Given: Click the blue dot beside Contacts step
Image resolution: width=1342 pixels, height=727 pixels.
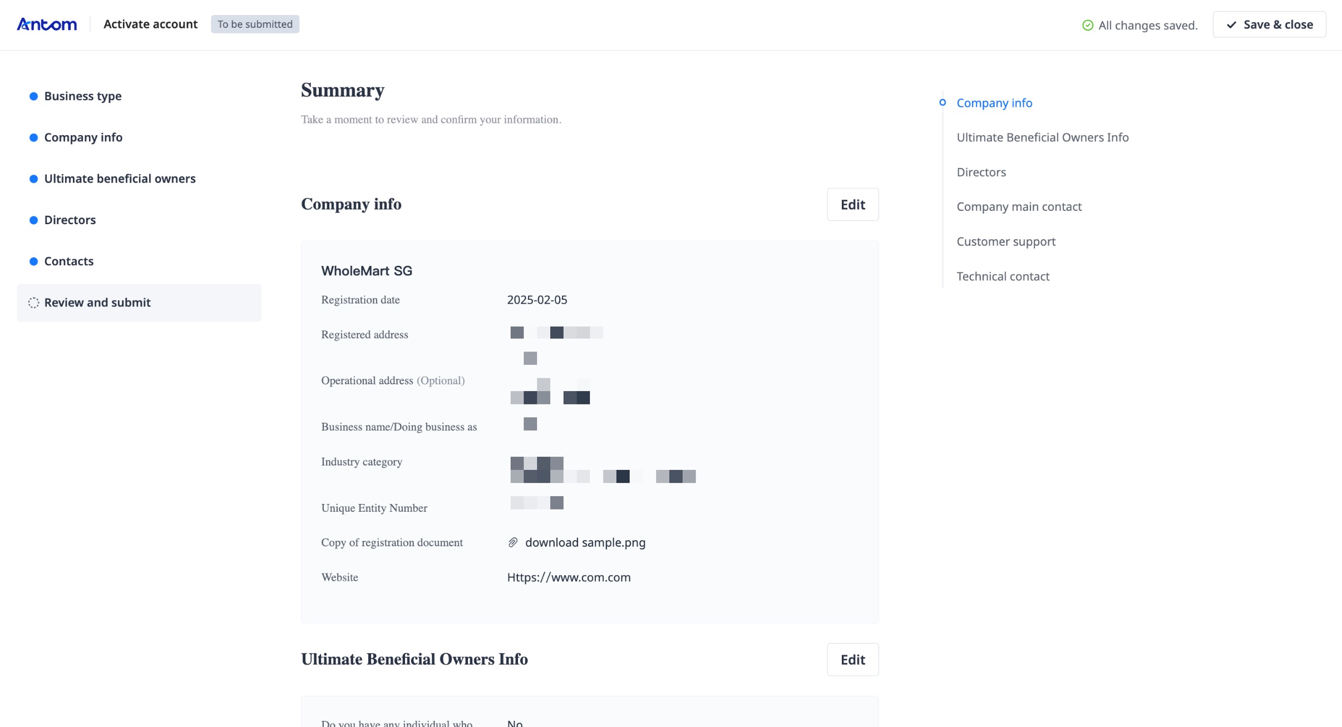Looking at the screenshot, I should pos(33,261).
